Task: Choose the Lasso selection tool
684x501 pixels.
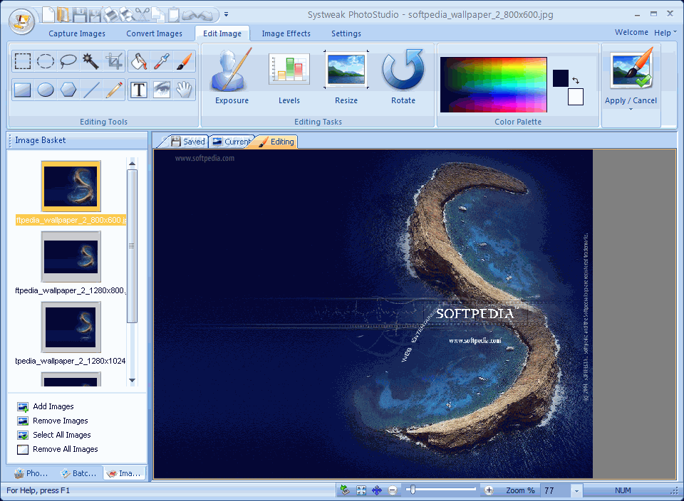Action: coord(68,61)
